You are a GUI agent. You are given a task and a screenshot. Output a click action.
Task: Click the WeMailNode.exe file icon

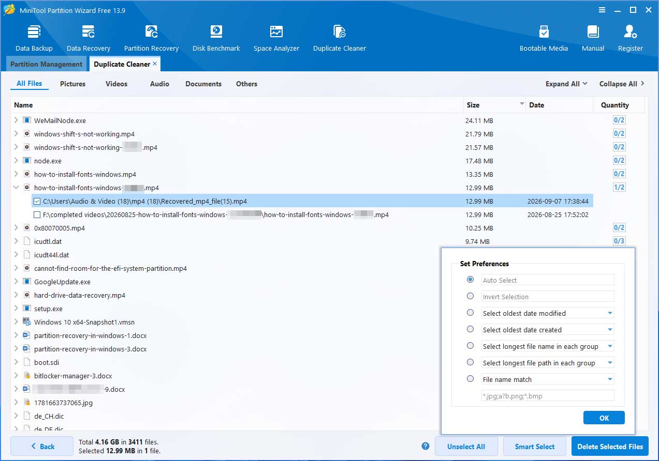coord(27,120)
